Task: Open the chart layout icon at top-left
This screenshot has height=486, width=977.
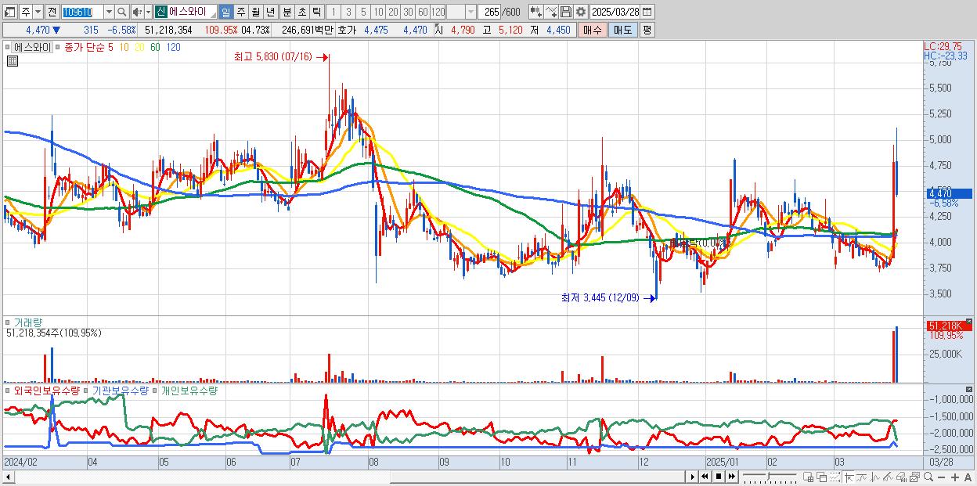Action: 9,12
